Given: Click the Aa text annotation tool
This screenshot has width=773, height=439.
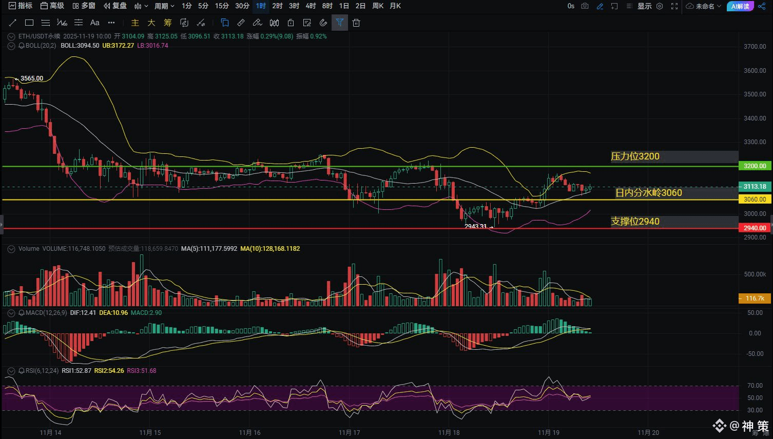Looking at the screenshot, I should point(95,23).
